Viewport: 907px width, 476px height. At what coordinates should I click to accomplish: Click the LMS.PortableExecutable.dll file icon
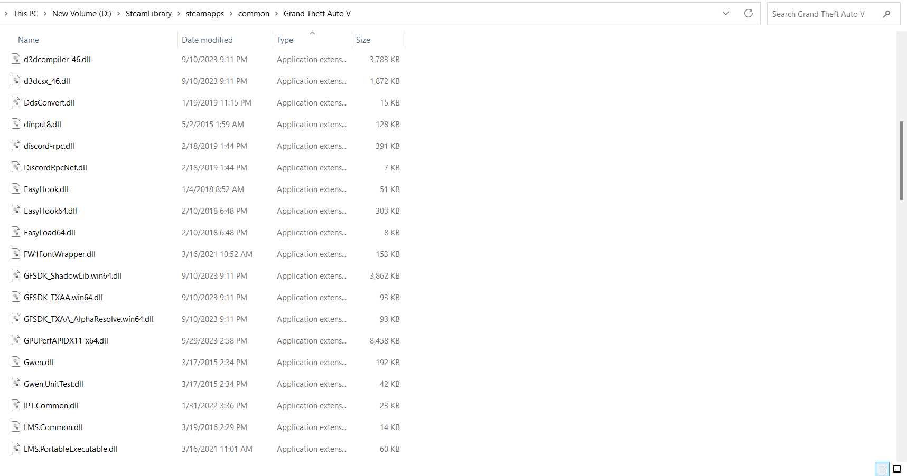tap(16, 449)
